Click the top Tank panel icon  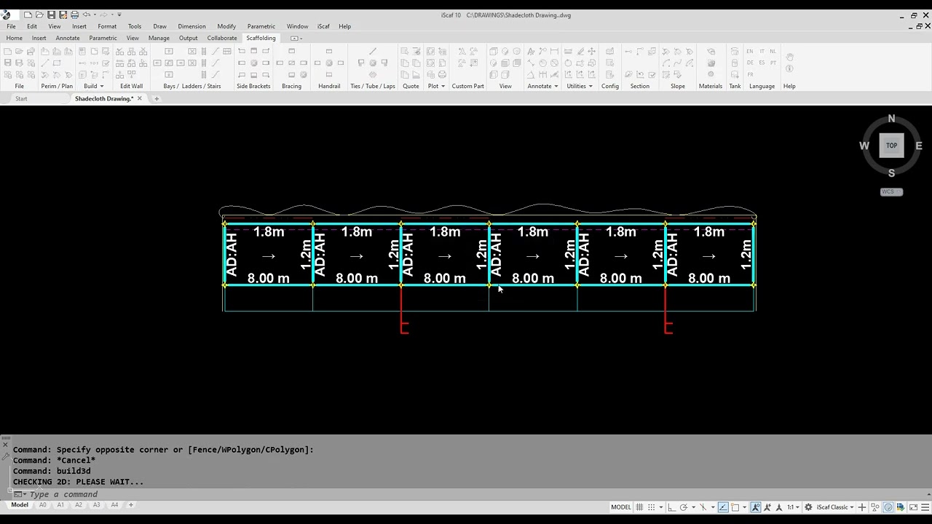pyautogui.click(x=735, y=51)
